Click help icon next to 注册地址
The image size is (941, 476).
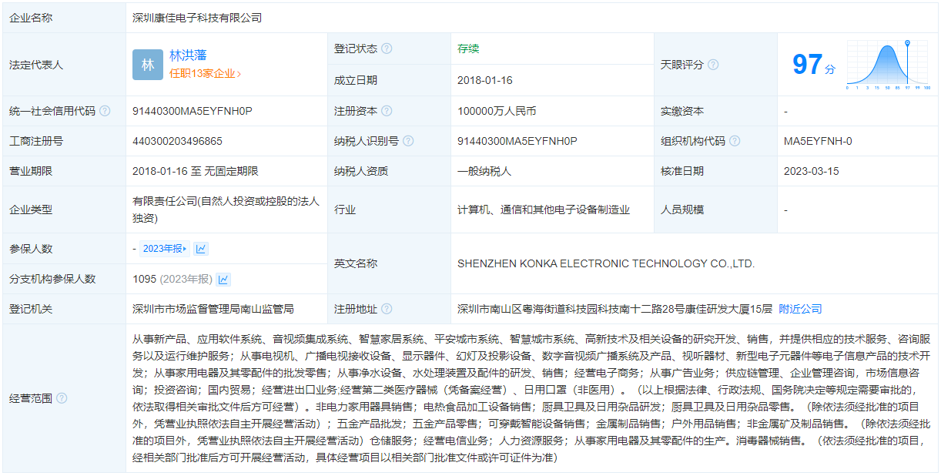click(x=387, y=309)
